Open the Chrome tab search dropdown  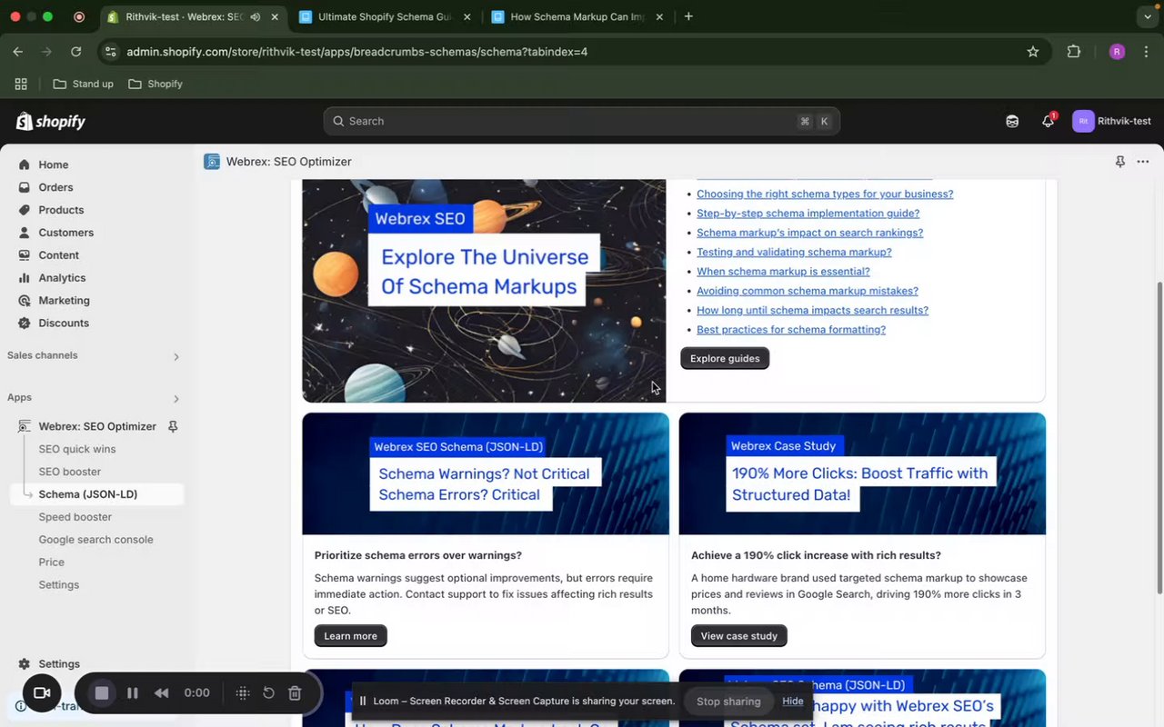pyautogui.click(x=1147, y=16)
